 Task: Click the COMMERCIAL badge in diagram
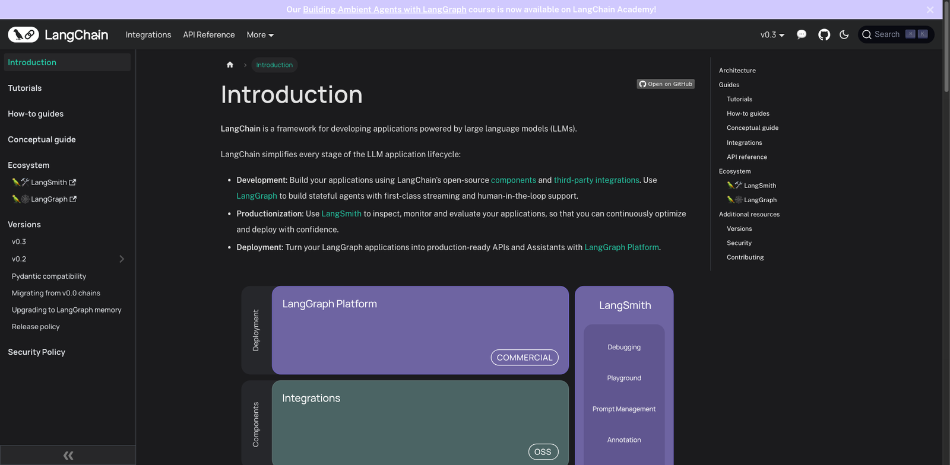[x=524, y=358]
